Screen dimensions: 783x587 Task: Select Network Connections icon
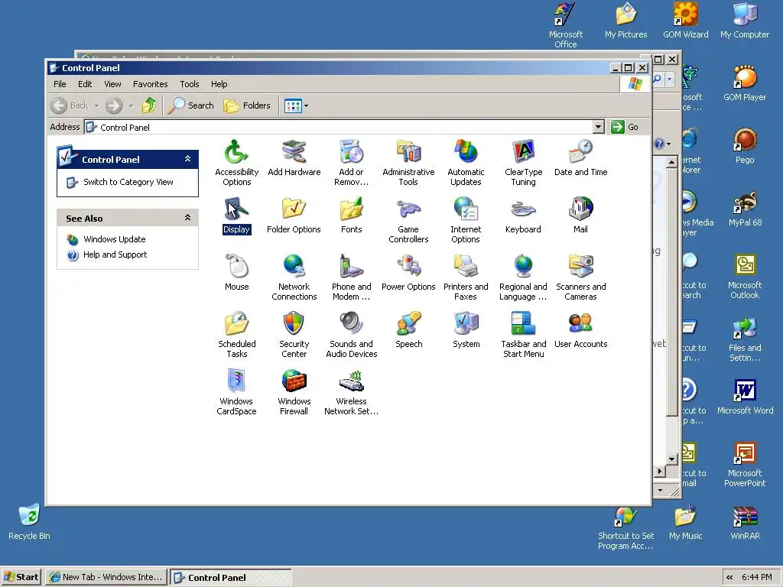tap(294, 277)
